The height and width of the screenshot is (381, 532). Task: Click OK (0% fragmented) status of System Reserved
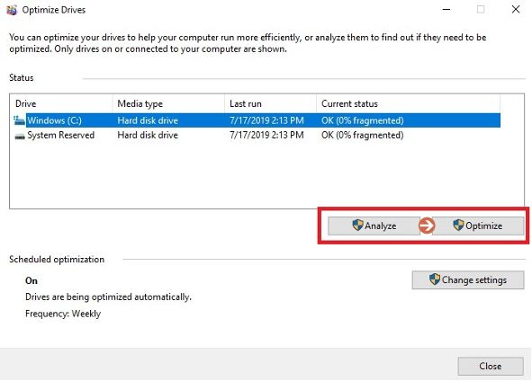click(x=363, y=135)
